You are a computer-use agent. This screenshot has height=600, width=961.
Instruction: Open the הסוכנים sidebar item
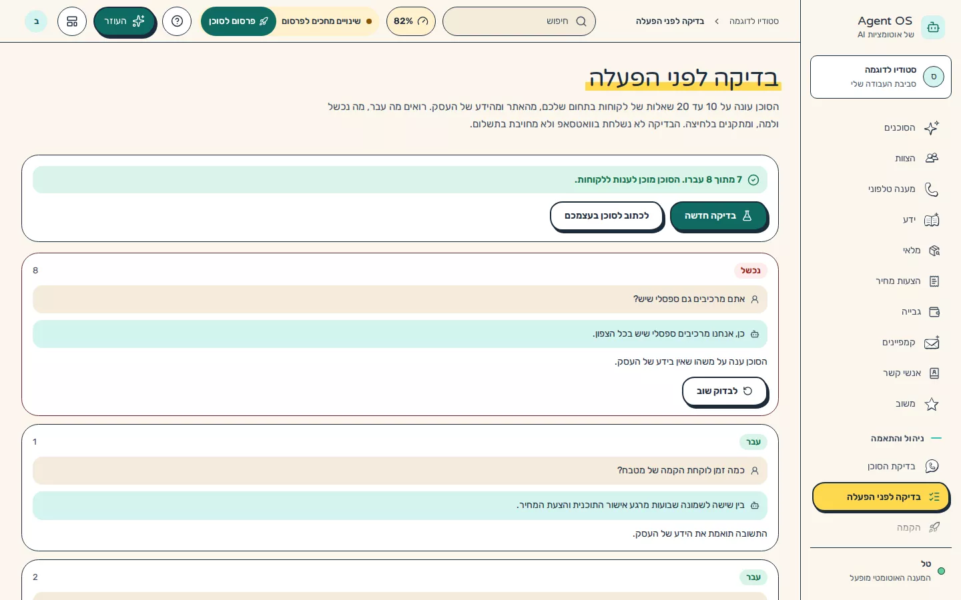pyautogui.click(x=880, y=128)
